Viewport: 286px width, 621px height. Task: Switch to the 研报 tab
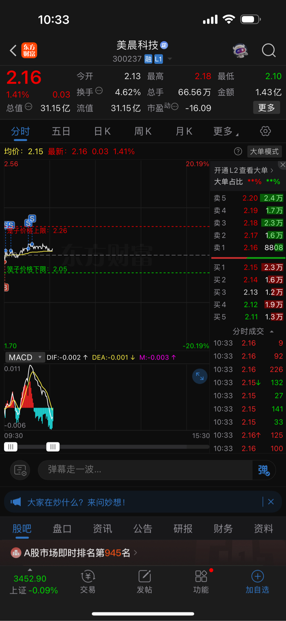183,529
